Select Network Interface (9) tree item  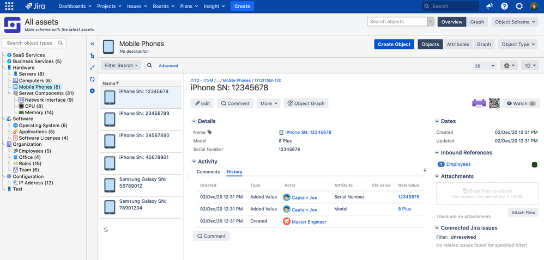(49, 100)
